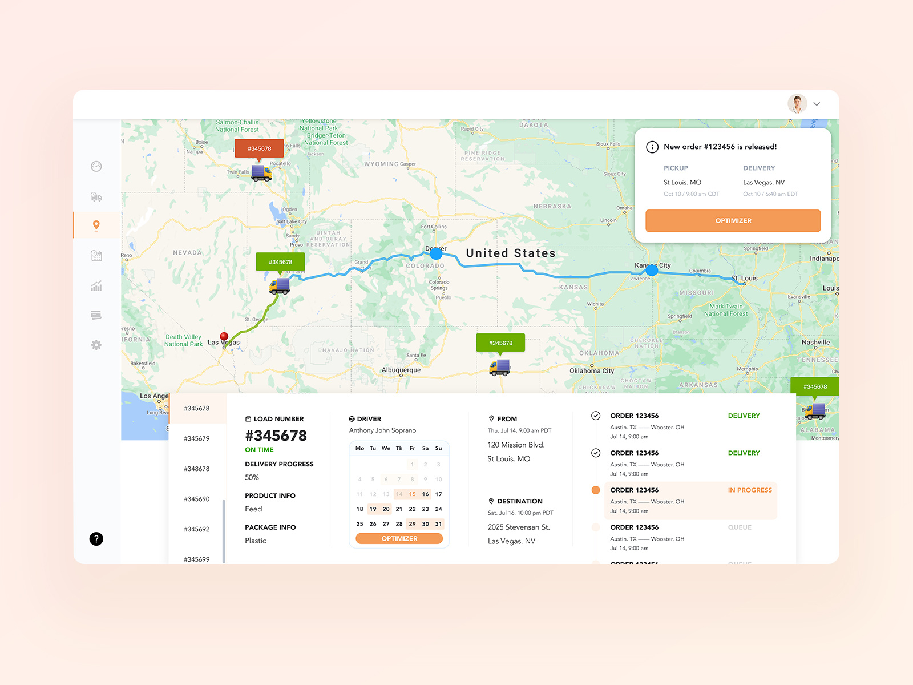Open the calendar schedule icon in sidebar
Viewport: 913px width, 685px height.
point(96,256)
